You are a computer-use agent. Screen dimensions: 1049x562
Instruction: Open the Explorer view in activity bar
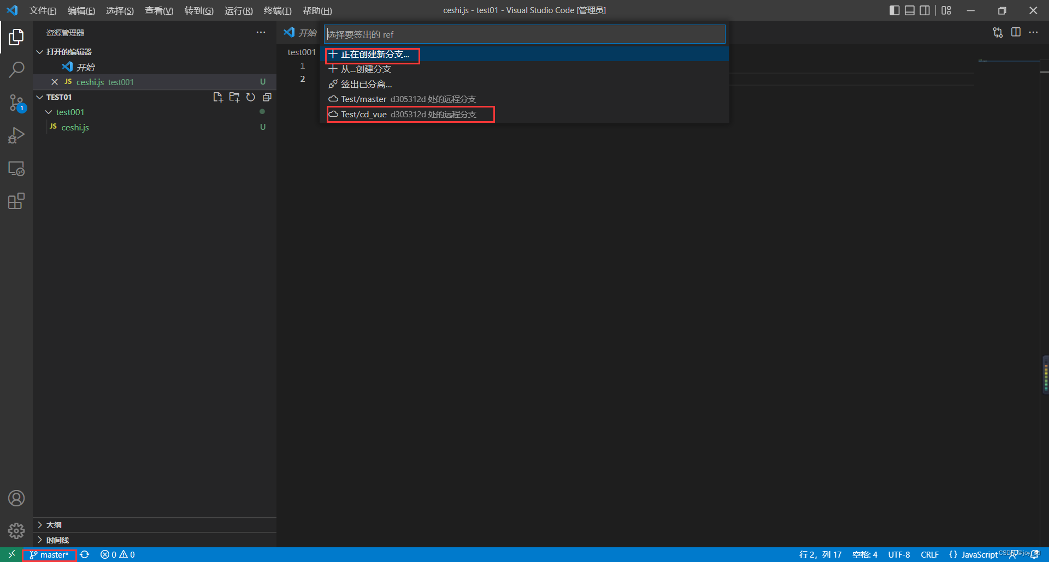(x=16, y=37)
